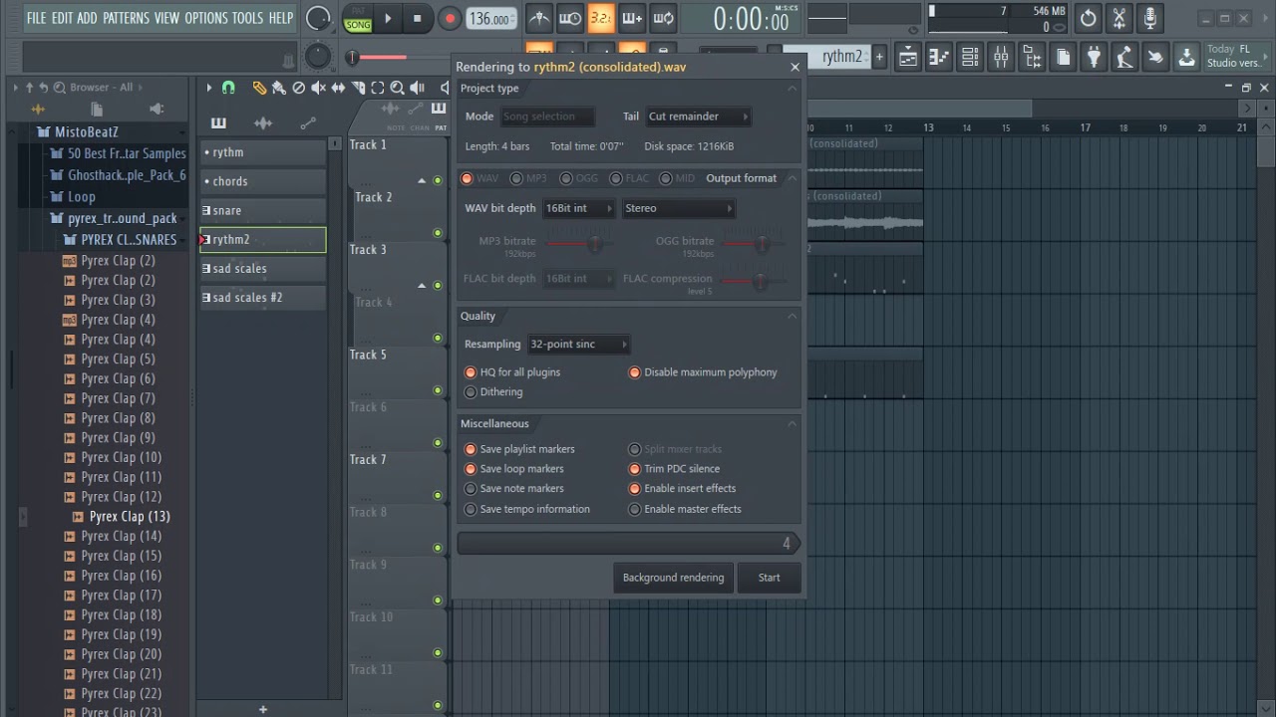The height and width of the screenshot is (717, 1276).
Task: Open the FILE menu
Action: click(36, 18)
